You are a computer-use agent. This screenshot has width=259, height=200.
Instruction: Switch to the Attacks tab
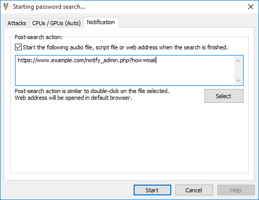tap(17, 23)
